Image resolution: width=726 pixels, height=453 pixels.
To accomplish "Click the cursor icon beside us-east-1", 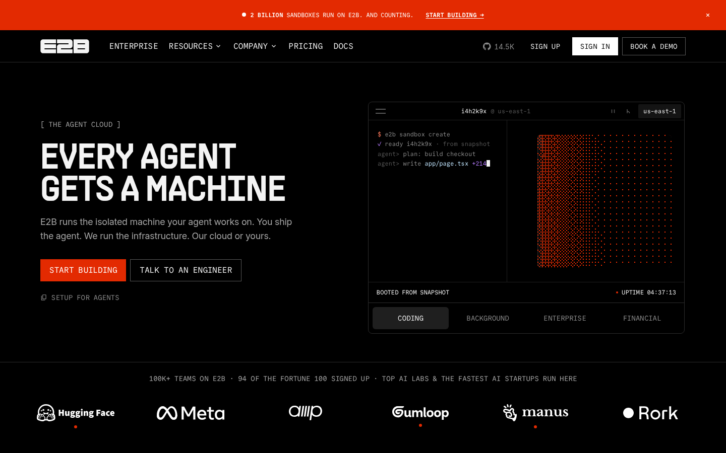I will [628, 111].
